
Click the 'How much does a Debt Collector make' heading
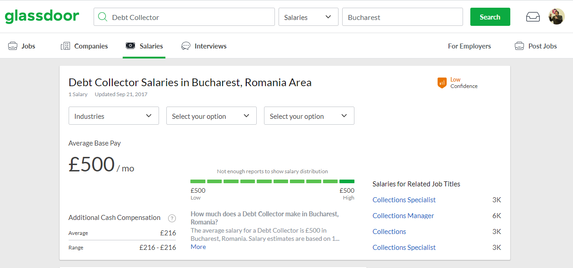coord(264,218)
